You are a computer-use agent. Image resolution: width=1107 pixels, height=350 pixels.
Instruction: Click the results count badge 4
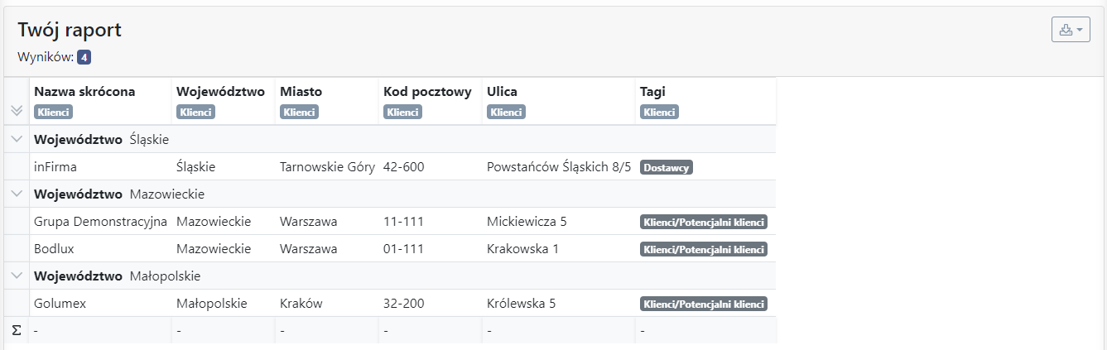[x=84, y=58]
